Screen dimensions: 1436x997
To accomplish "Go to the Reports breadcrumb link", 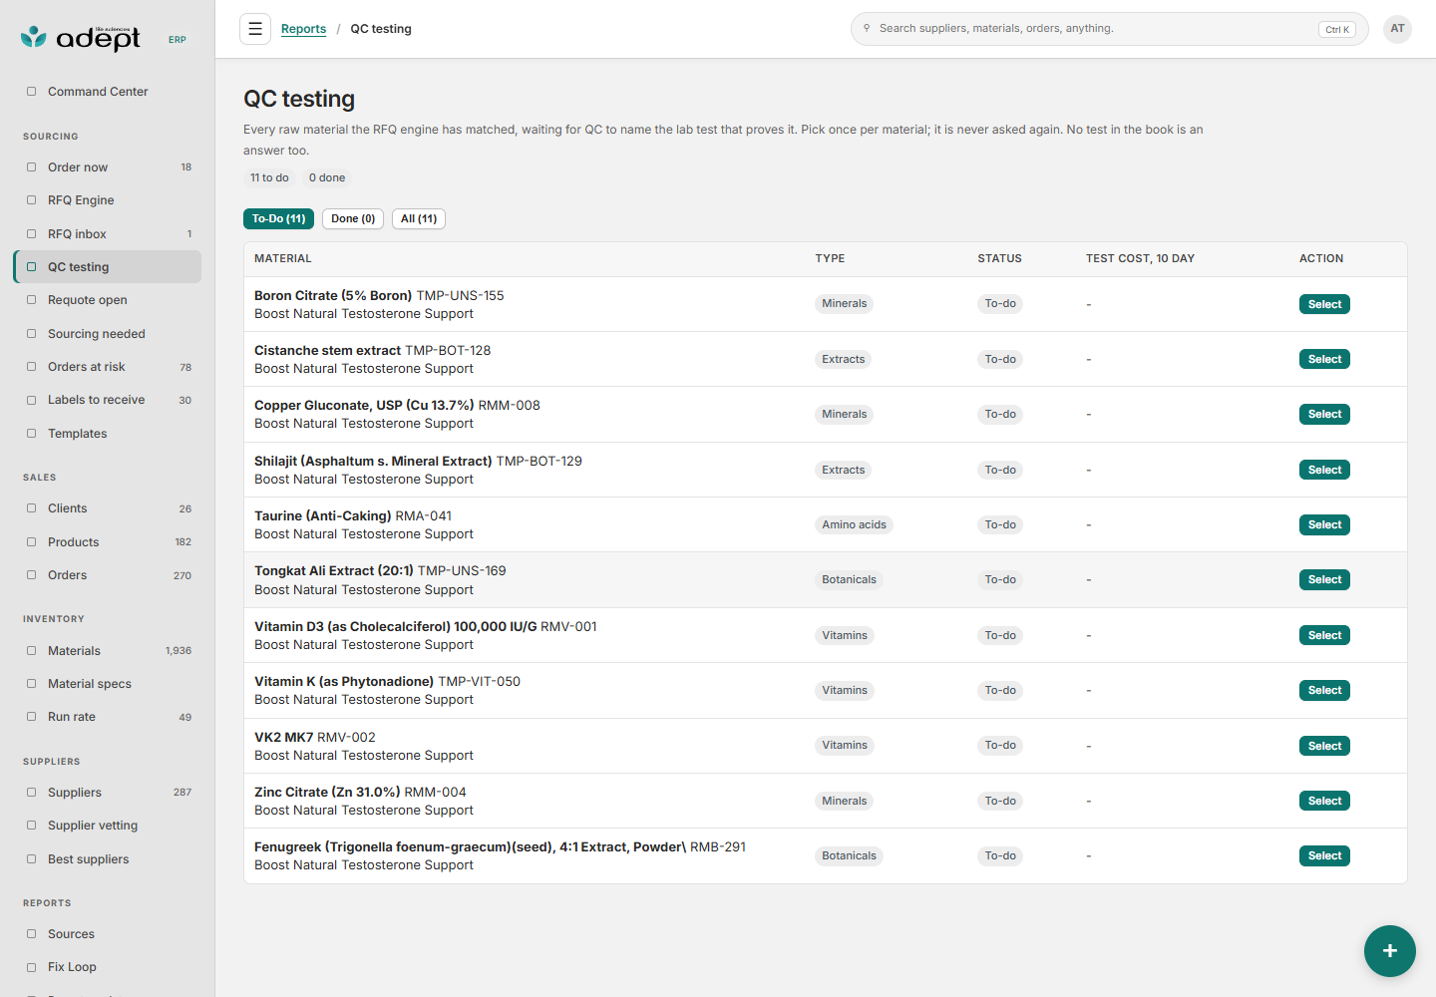I will [x=303, y=29].
